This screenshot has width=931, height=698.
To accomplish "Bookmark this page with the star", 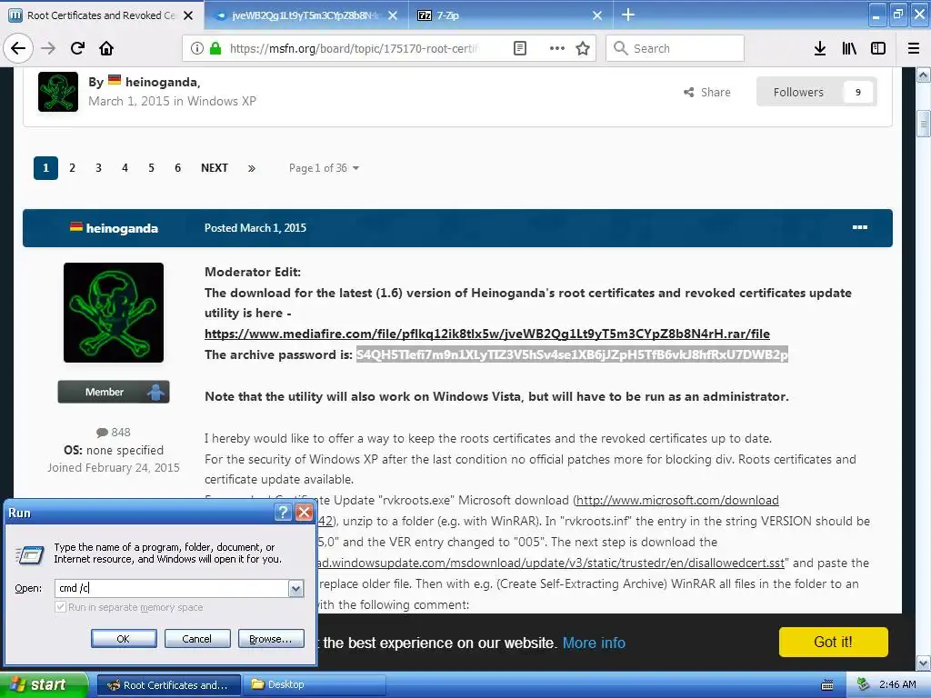I will coord(583,48).
